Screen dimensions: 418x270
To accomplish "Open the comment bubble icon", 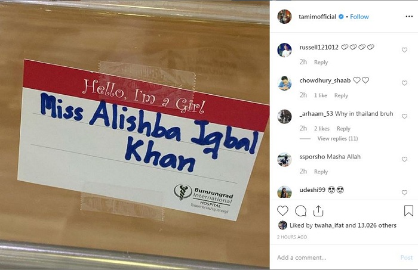I will [300, 211].
